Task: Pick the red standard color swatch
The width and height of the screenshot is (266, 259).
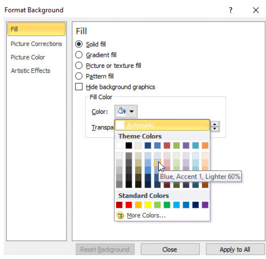Action: coord(129,205)
